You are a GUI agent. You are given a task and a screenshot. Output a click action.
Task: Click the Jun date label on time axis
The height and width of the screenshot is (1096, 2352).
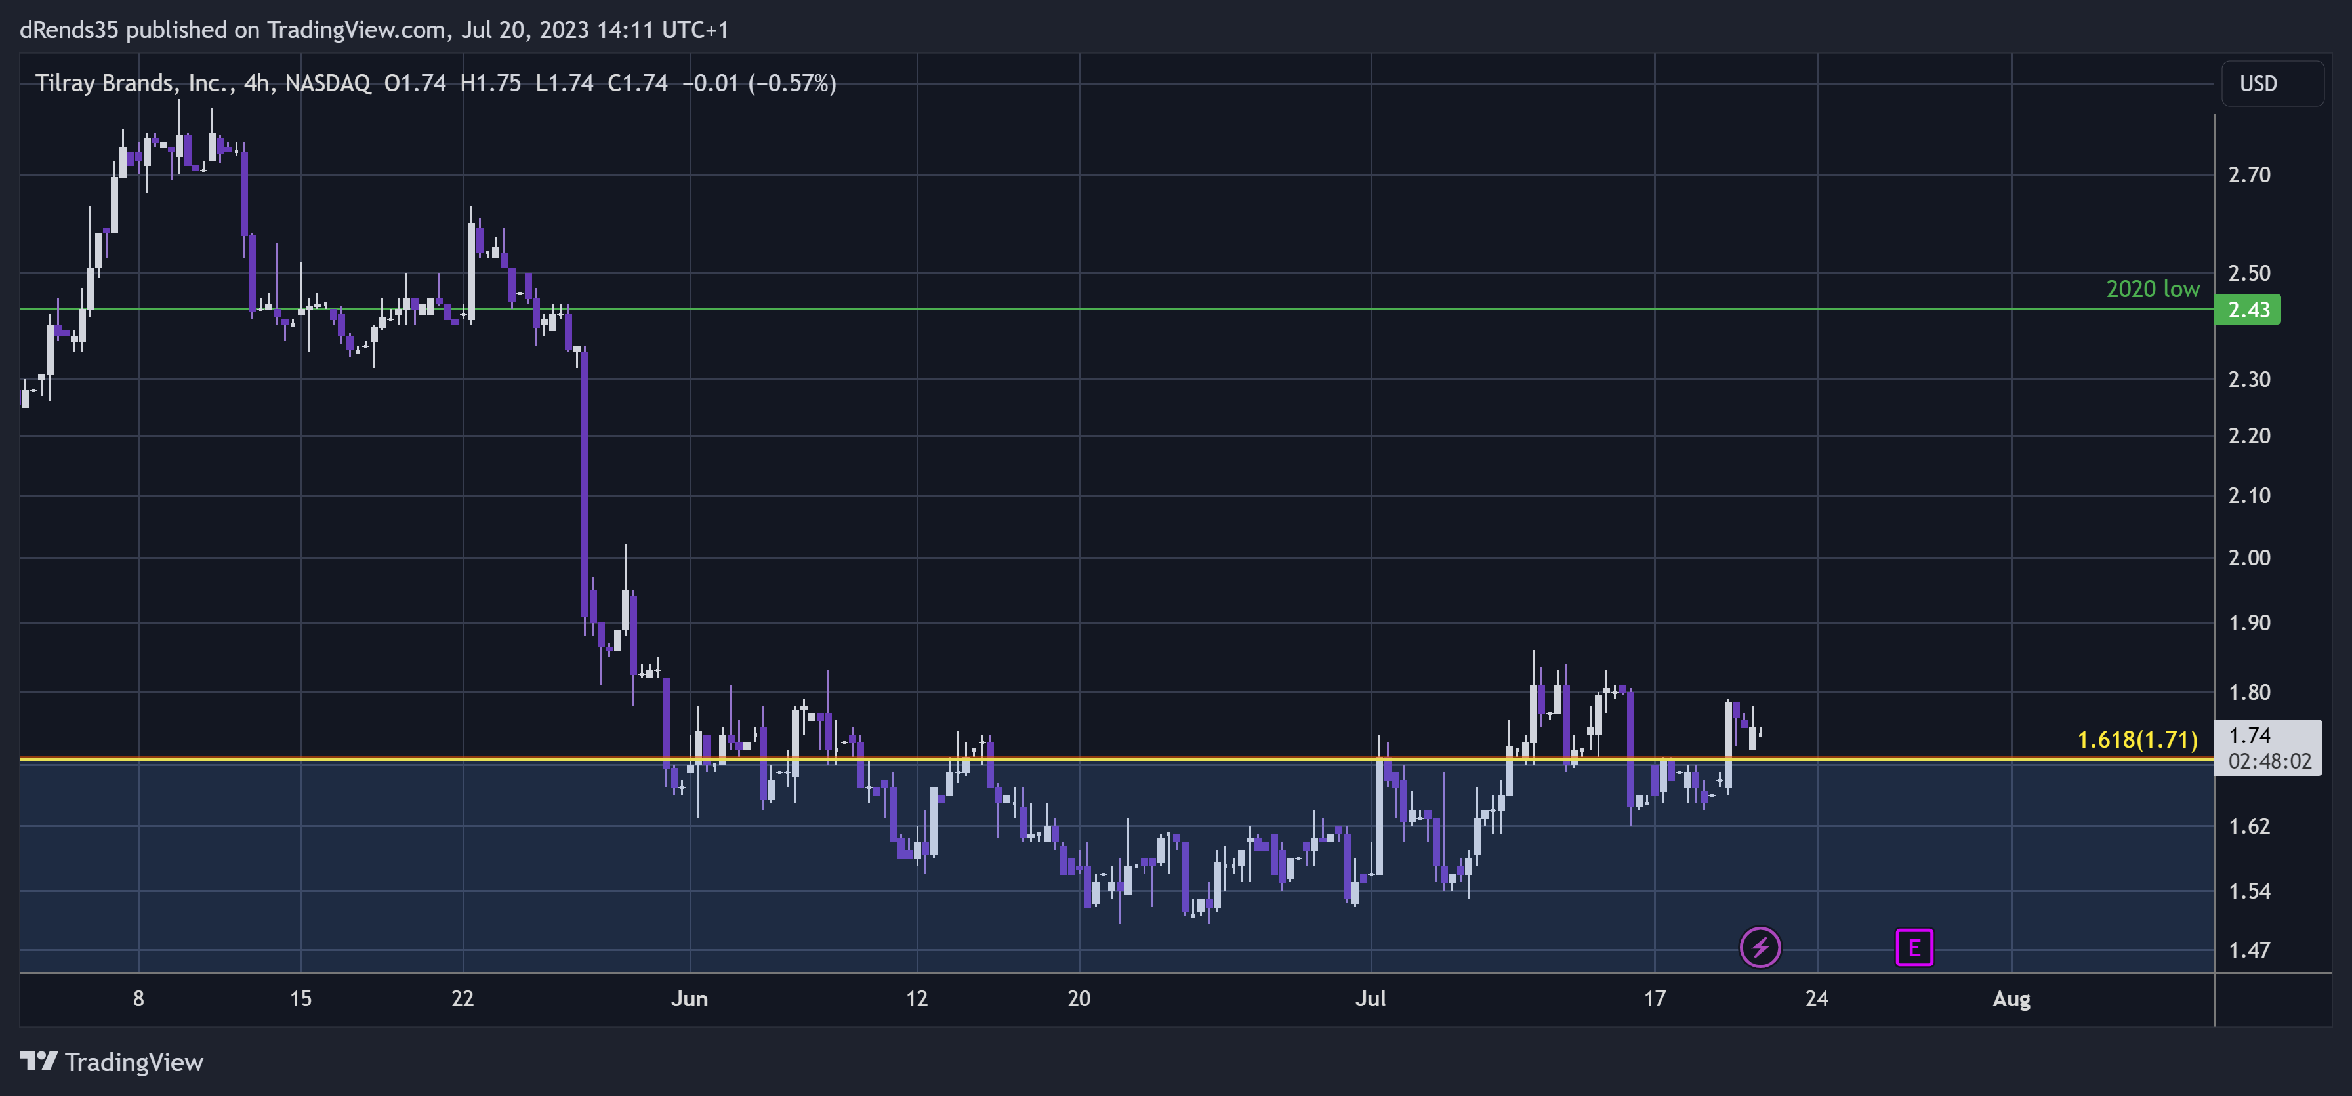pos(690,1000)
